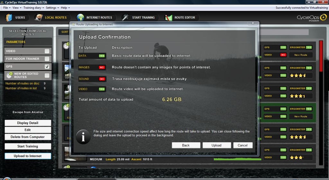Click the Back button in dialog
This screenshot has width=329, height=180.
pyautogui.click(x=186, y=145)
